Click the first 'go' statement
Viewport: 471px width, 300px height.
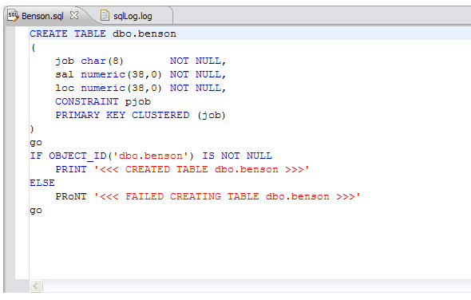(x=36, y=143)
